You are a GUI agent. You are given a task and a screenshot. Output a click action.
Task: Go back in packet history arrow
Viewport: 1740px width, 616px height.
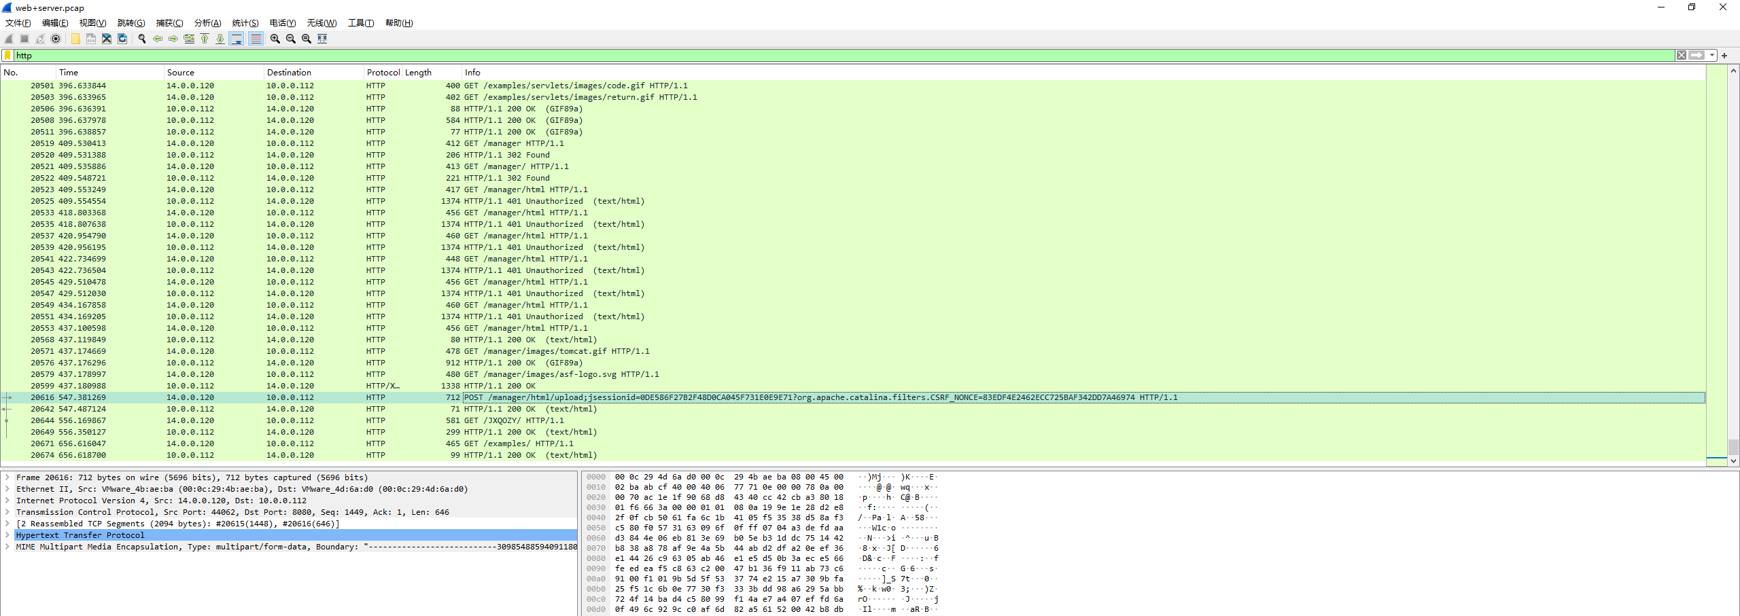pos(158,39)
